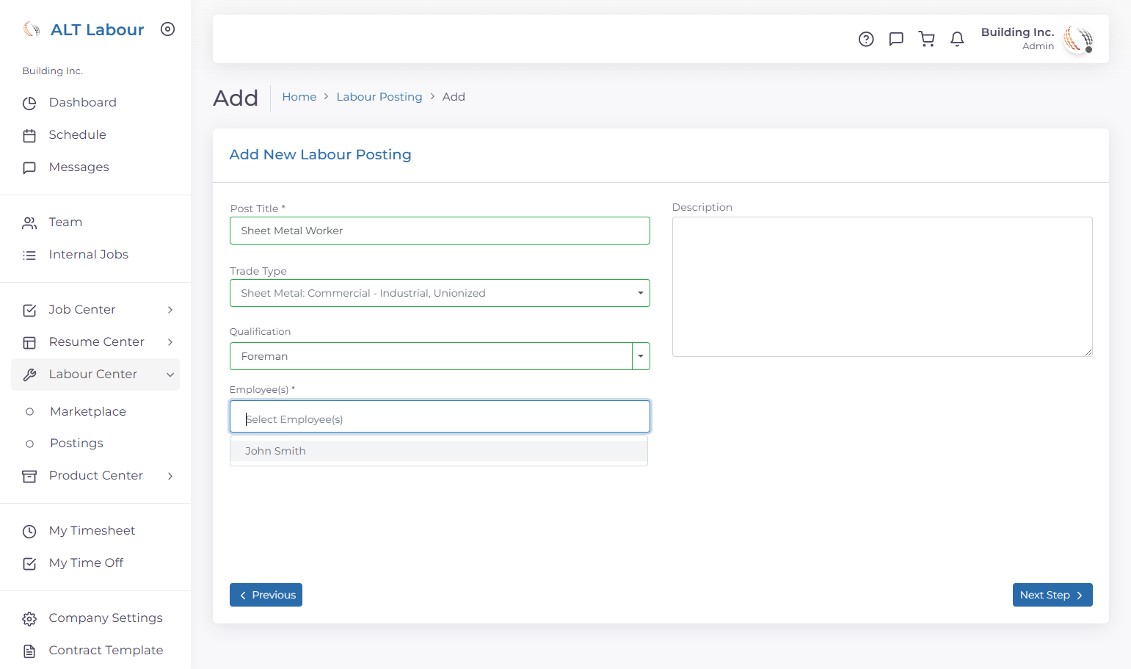Click the Product Center archive box icon
Viewport: 1131px width, 669px height.
(29, 477)
